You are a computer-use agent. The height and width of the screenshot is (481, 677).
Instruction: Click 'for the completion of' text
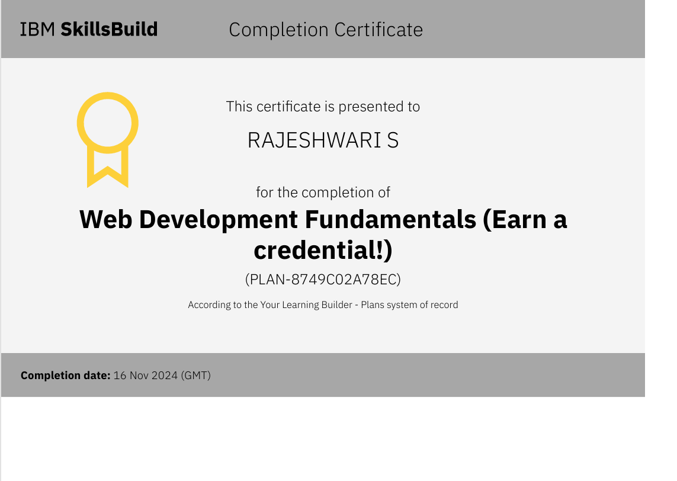pyautogui.click(x=323, y=193)
